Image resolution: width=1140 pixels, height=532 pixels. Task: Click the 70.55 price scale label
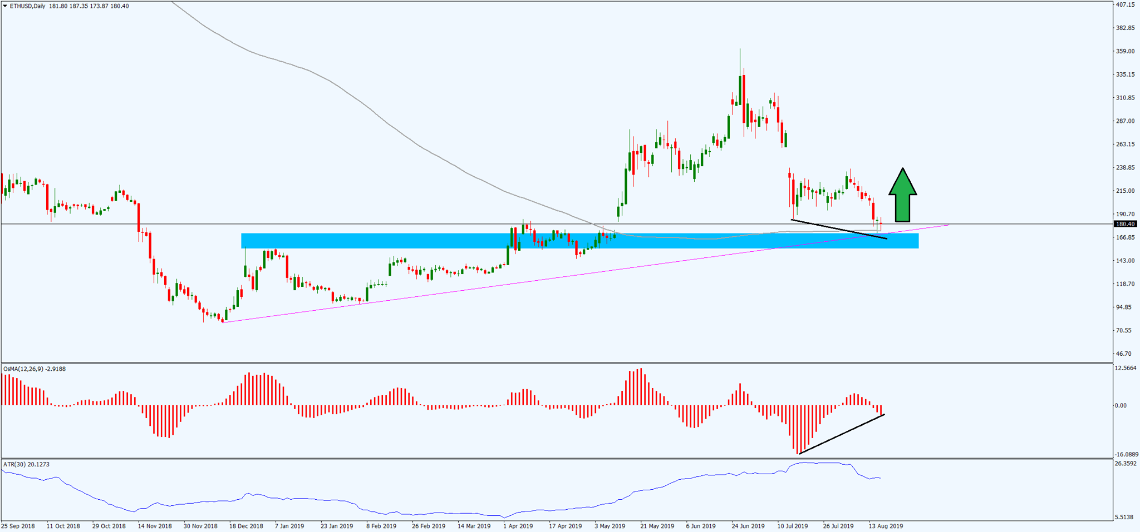[x=1123, y=330]
